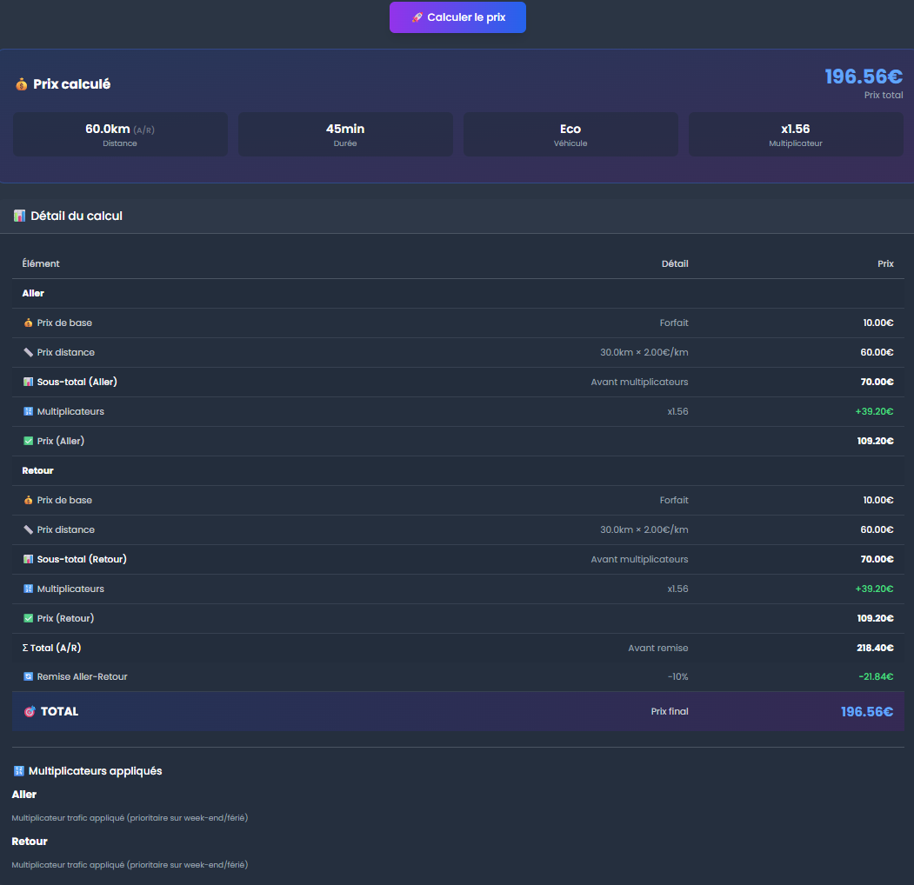Screen dimensions: 914x885
Task: Click the Σ Total (A/R) label
Action: (51, 648)
